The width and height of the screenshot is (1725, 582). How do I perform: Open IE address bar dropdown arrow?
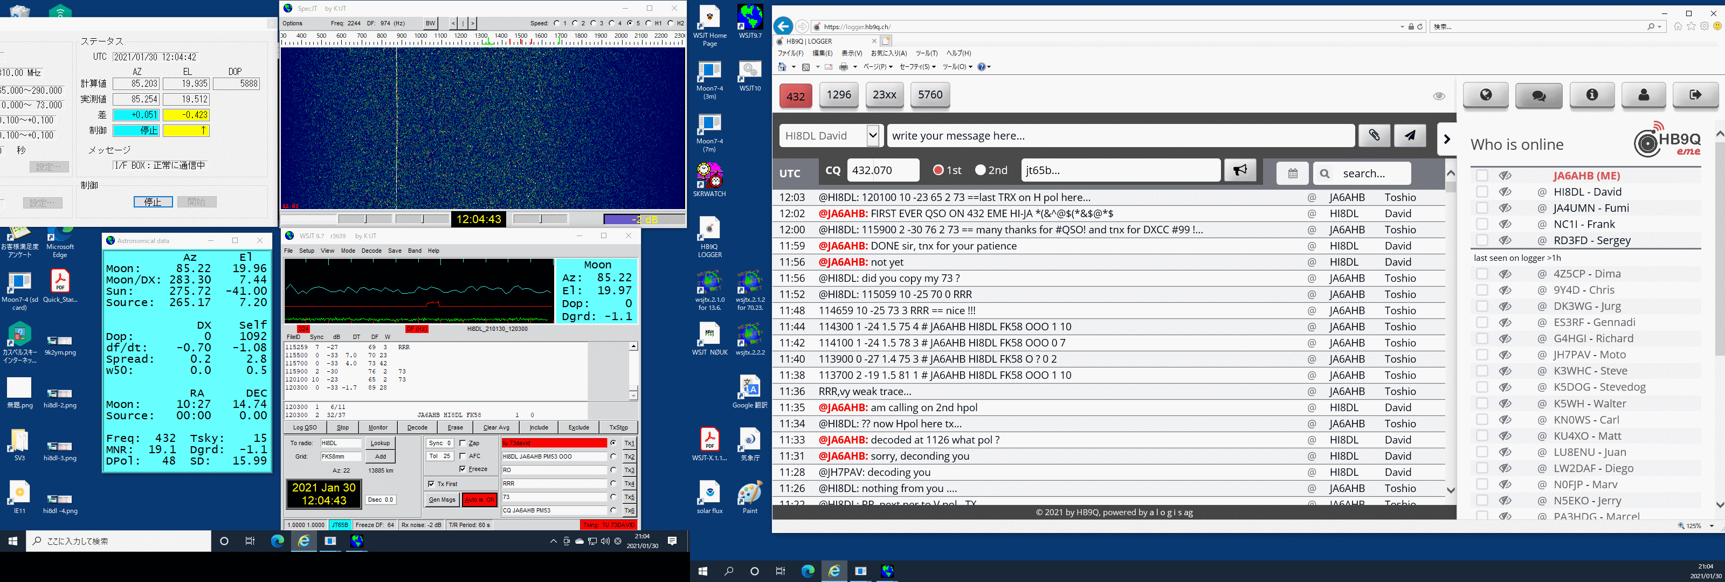[x=1402, y=27]
